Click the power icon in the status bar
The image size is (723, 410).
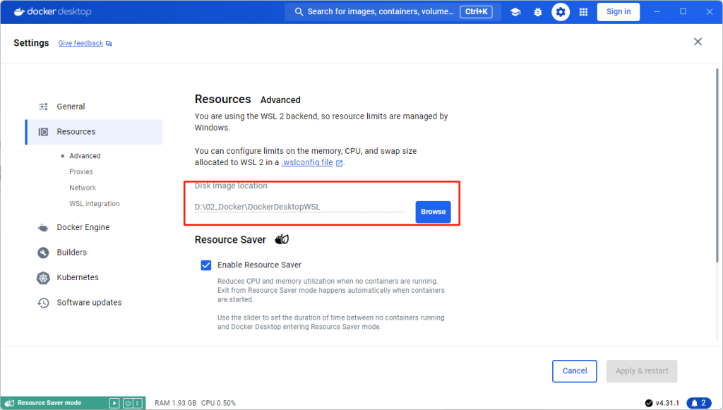click(127, 403)
